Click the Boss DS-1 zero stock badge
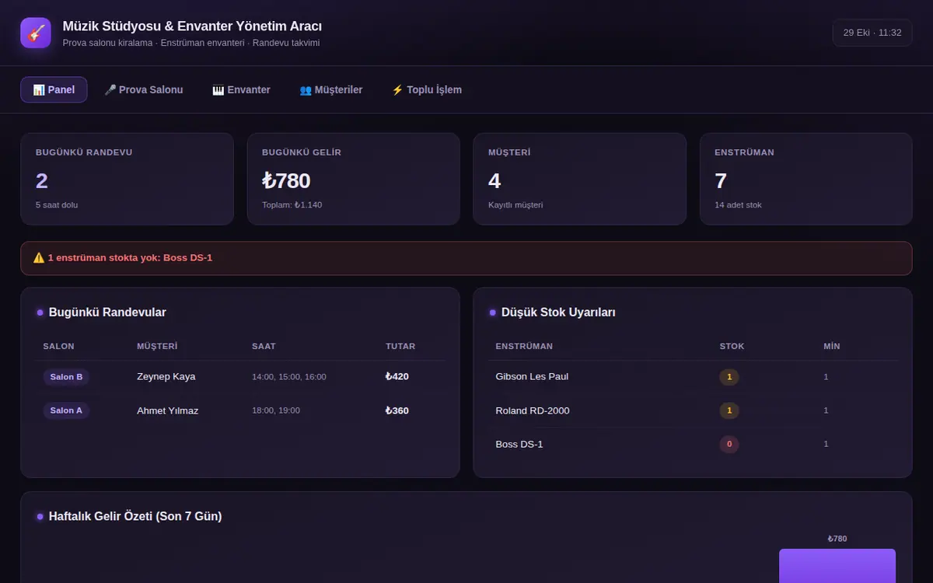 coord(729,445)
